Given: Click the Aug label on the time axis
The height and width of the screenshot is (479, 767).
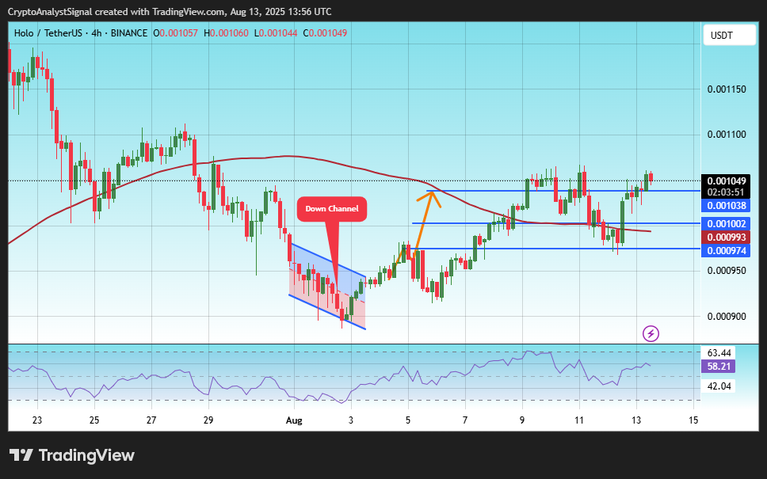Looking at the screenshot, I should (x=294, y=420).
